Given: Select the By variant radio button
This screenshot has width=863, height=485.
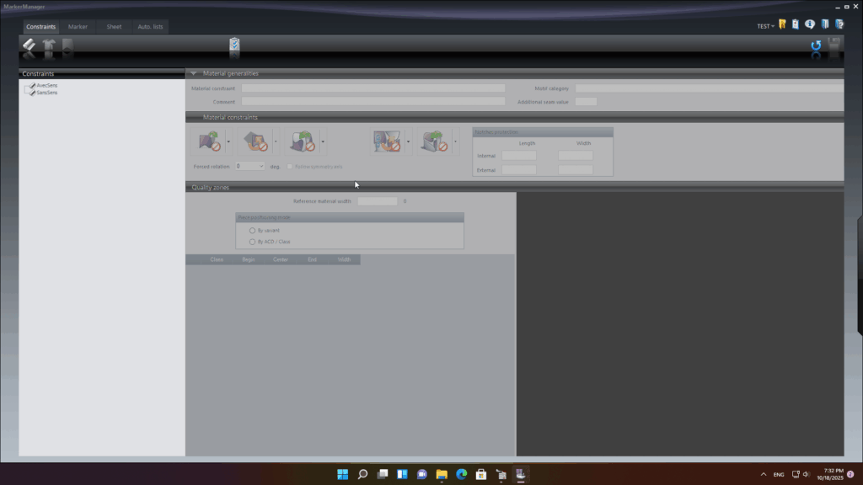Looking at the screenshot, I should coord(252,230).
